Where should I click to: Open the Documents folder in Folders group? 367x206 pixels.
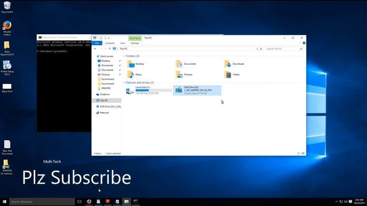186,64
